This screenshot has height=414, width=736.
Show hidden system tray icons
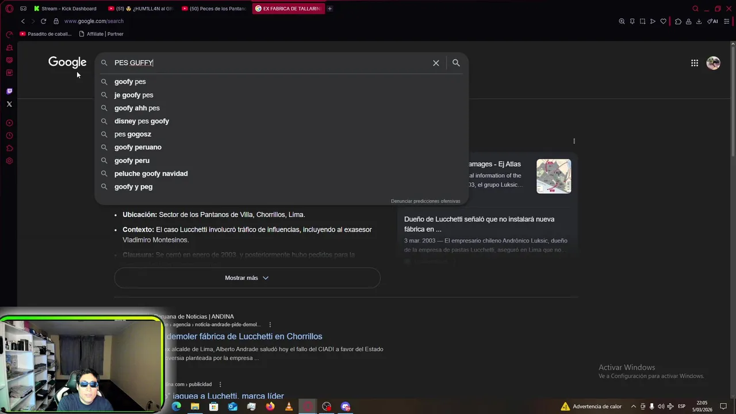point(634,407)
